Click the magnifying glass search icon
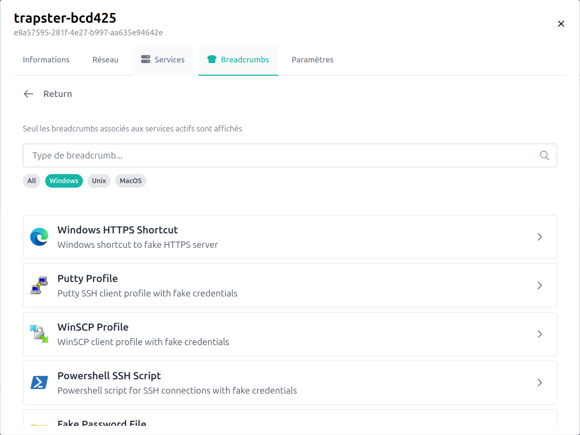The height and width of the screenshot is (435, 580). click(544, 156)
